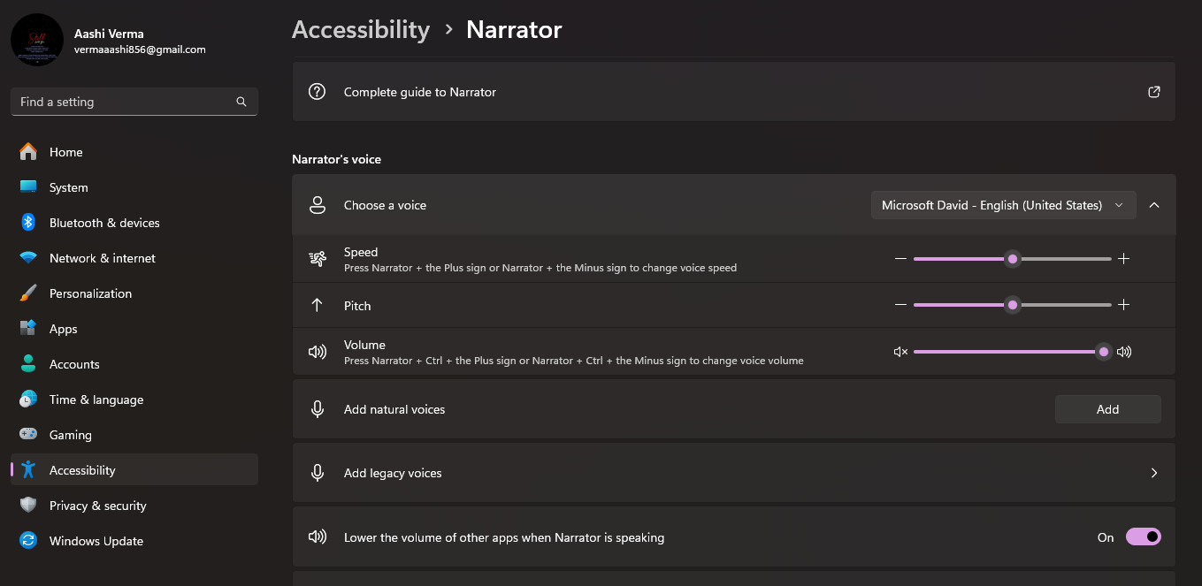Viewport: 1202px width, 586px height.
Task: Click the muted speaker icon for Volume
Action: 900,352
